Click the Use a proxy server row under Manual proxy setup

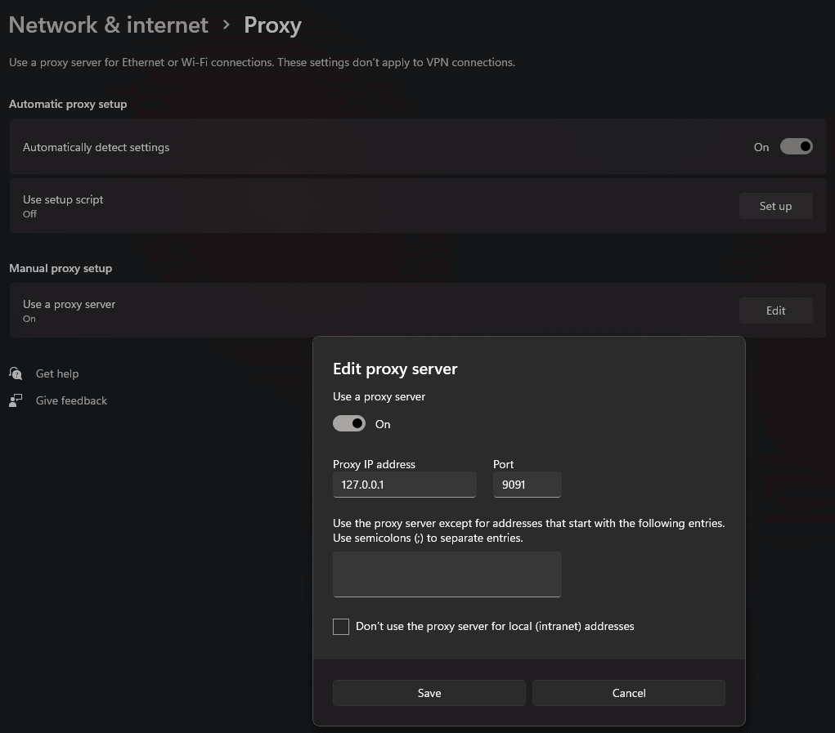(x=70, y=305)
